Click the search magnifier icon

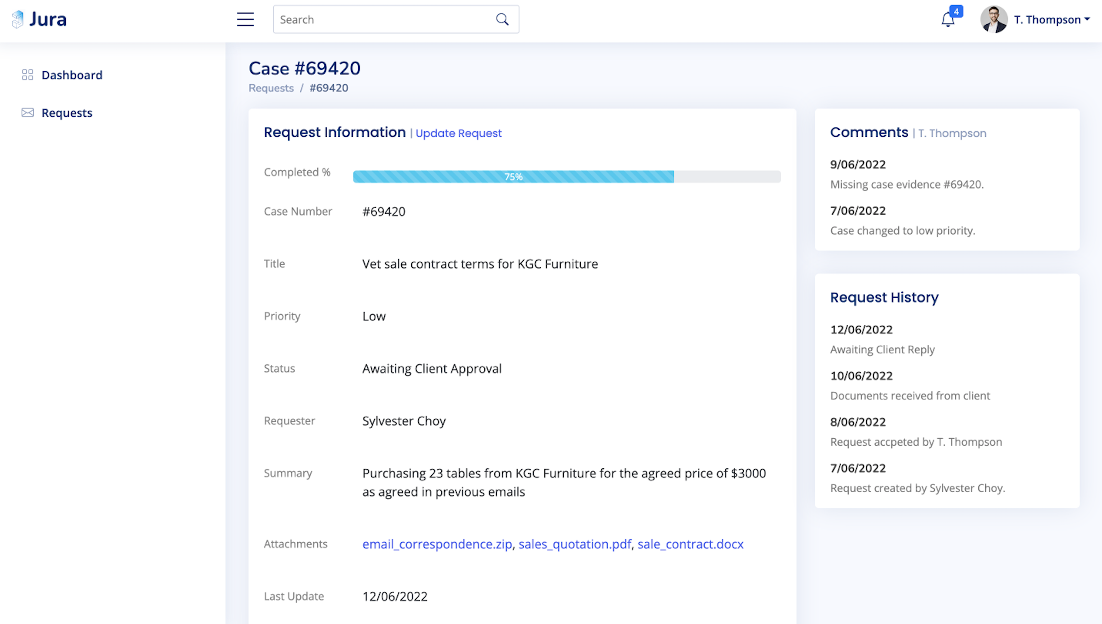[x=502, y=19]
